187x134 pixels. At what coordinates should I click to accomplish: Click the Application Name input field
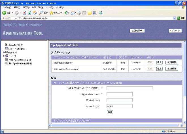120,94
